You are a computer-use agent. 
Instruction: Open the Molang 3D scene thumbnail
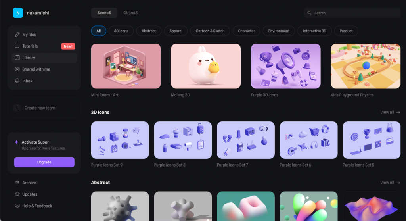coord(206,66)
